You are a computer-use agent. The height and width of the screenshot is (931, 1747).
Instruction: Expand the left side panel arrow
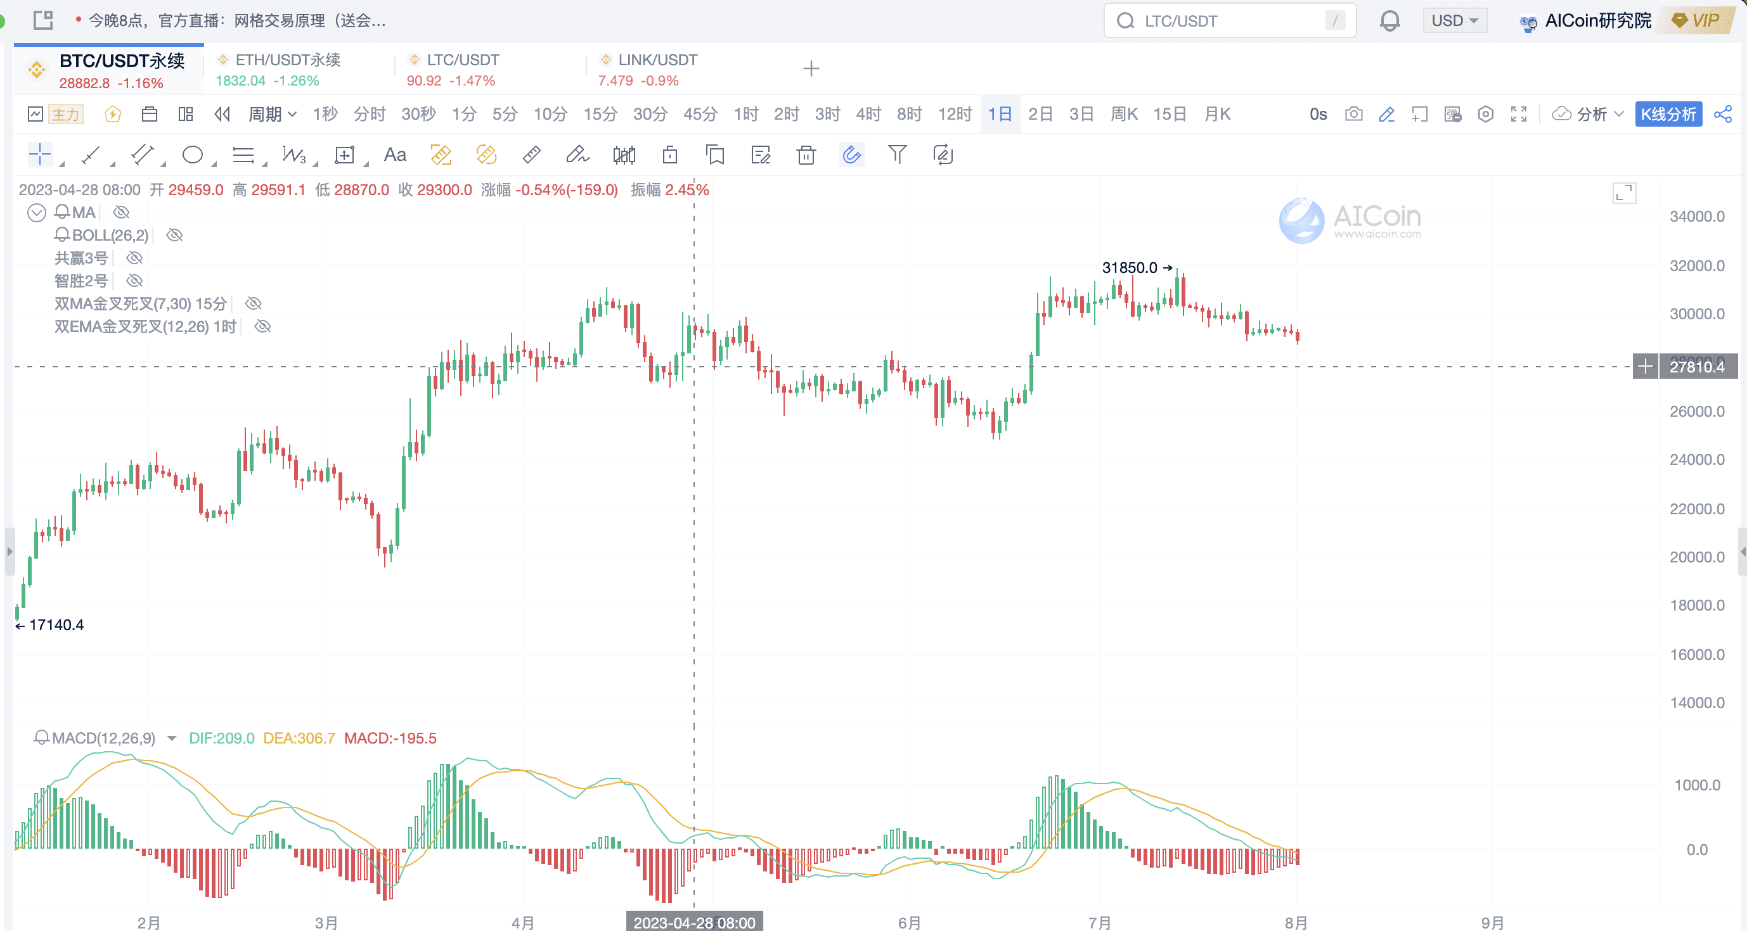coord(10,552)
